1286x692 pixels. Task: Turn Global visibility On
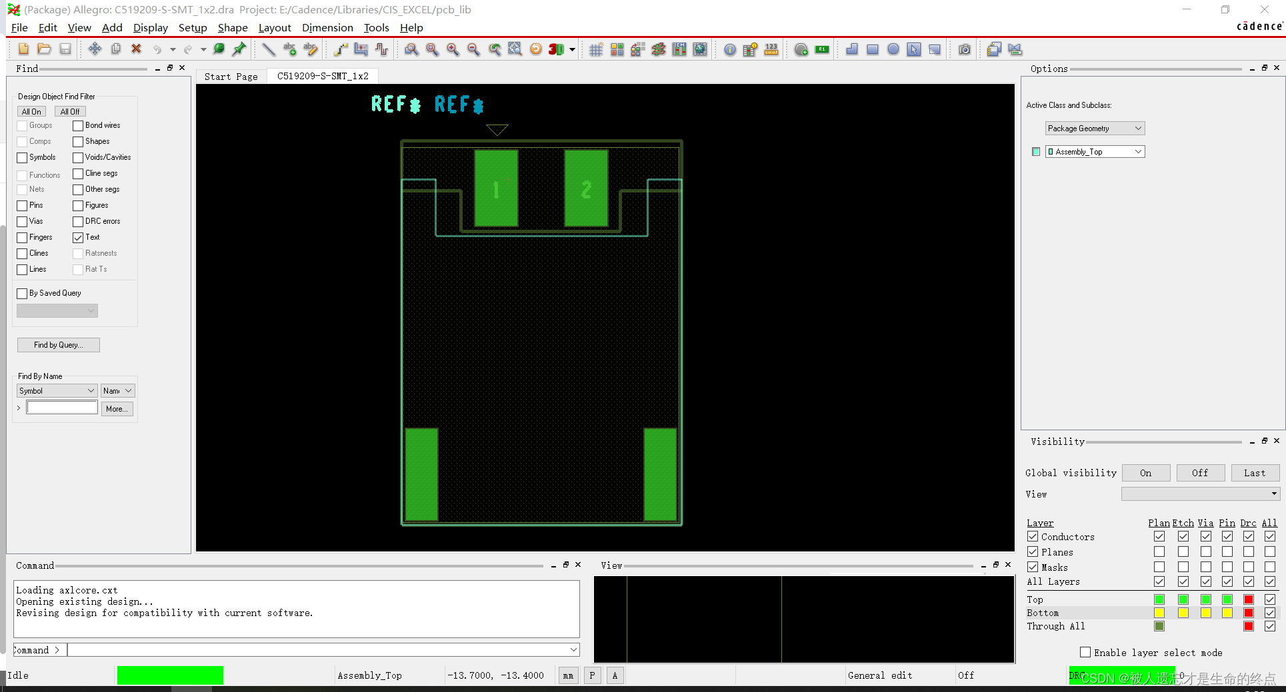[x=1145, y=473]
